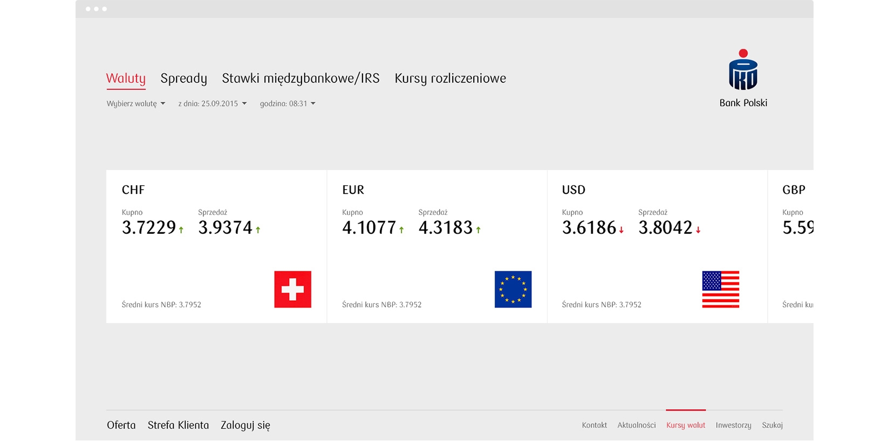Go to Strefa Klienta
888x441 pixels.
pos(178,425)
